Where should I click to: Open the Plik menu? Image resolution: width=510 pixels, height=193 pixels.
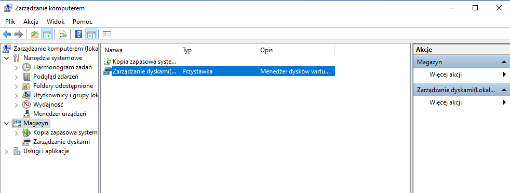[10, 22]
